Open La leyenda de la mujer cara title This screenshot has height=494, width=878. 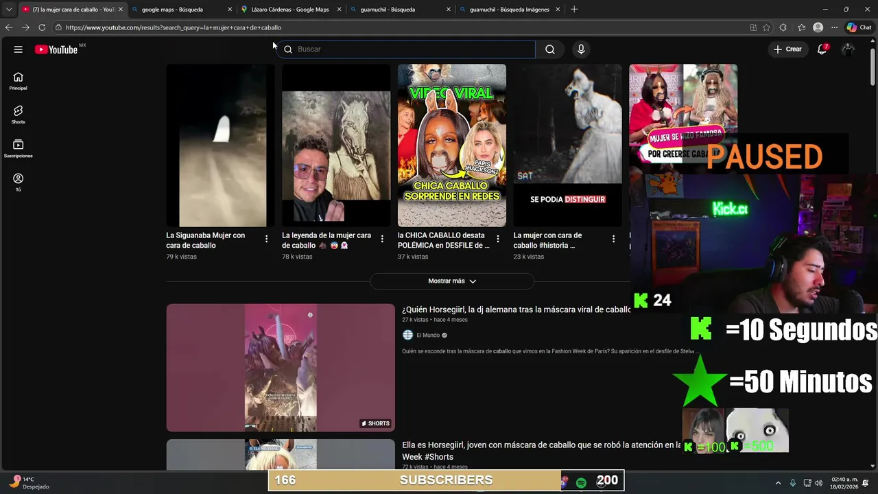tap(327, 240)
